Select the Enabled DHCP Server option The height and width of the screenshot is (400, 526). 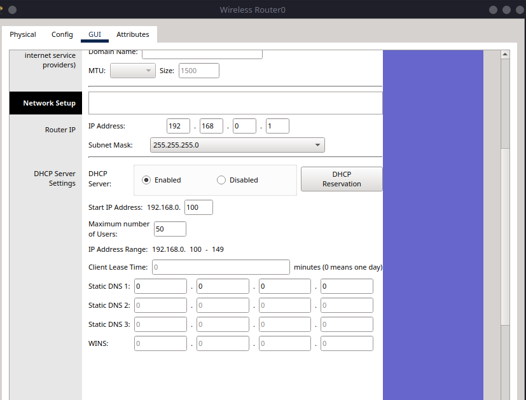pyautogui.click(x=146, y=180)
